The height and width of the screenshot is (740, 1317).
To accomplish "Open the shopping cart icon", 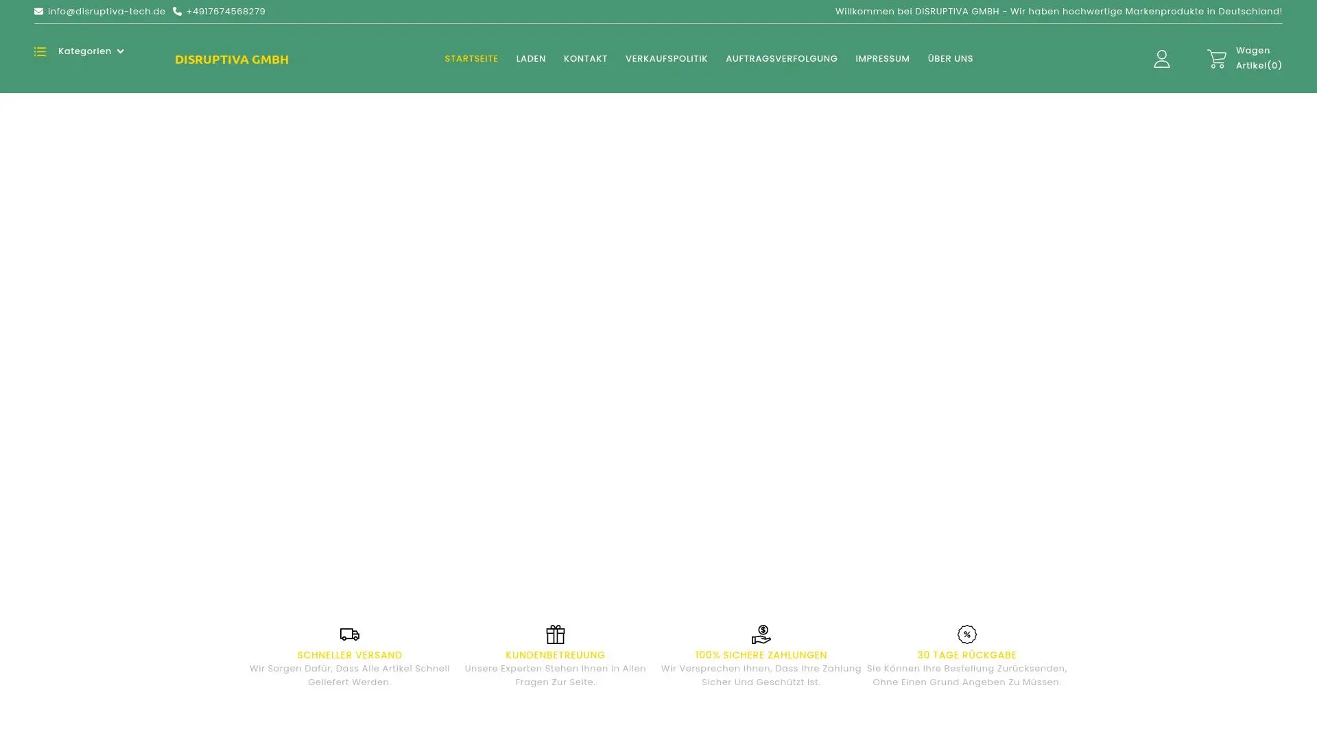I will click(x=1216, y=59).
